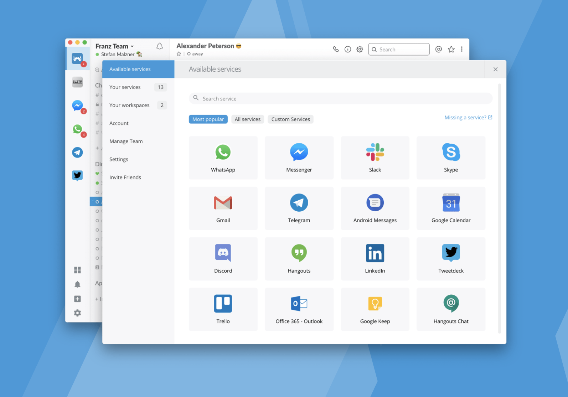Select the All services filter

coord(248,119)
